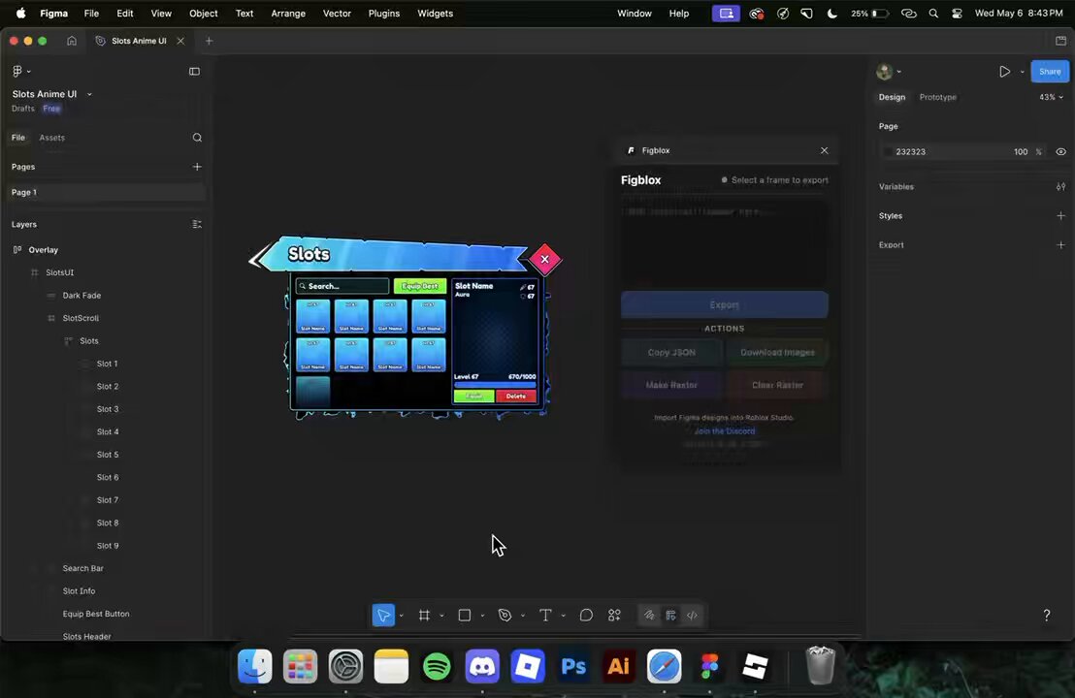Switch to Design mode in toolbar

[670, 616]
